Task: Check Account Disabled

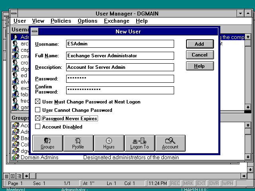Action: coord(37,127)
